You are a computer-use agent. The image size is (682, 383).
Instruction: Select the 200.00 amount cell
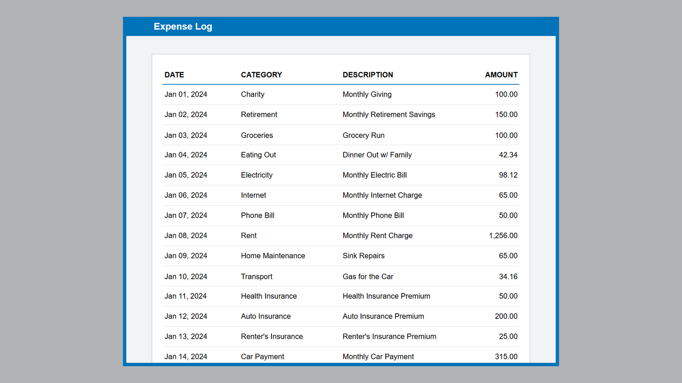point(506,316)
